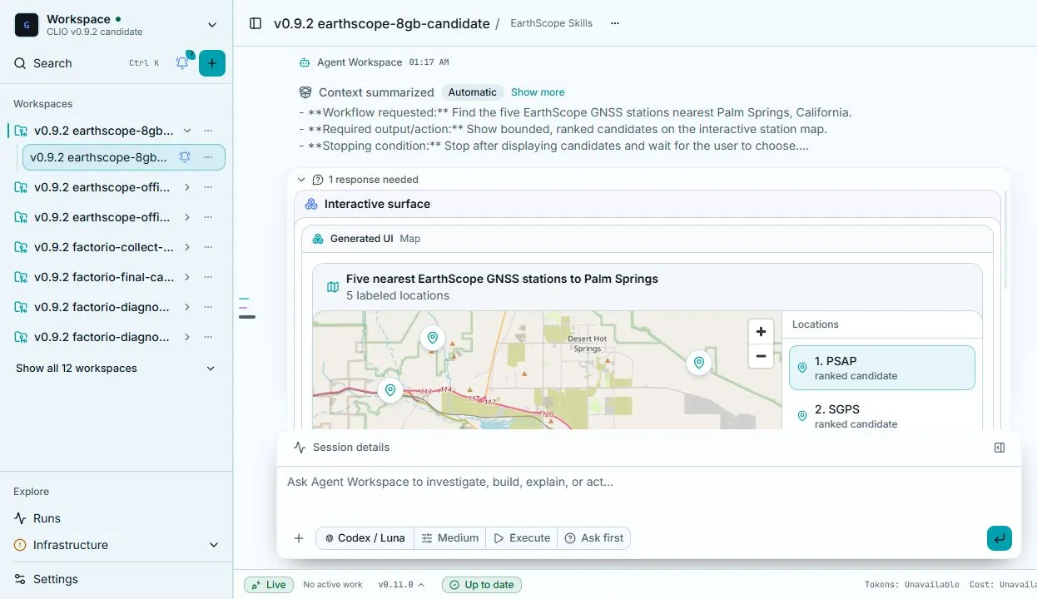Open the three-dot menu beside EarthScope Skills
The image size is (1037, 599).
tap(615, 23)
